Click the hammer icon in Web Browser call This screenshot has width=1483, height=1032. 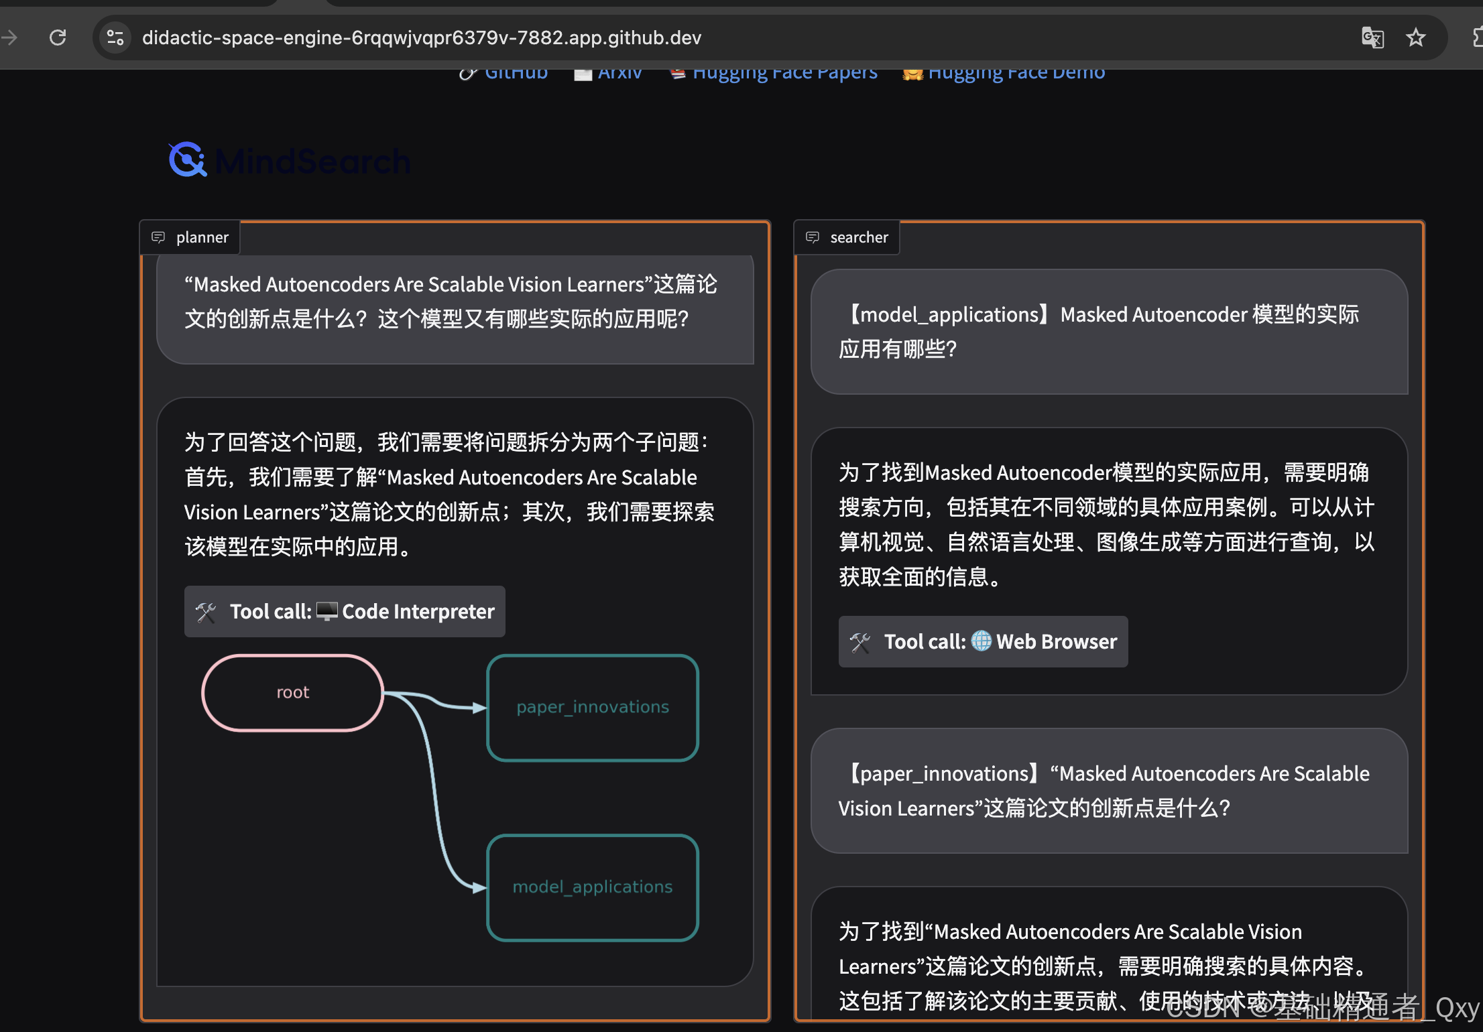tap(860, 642)
